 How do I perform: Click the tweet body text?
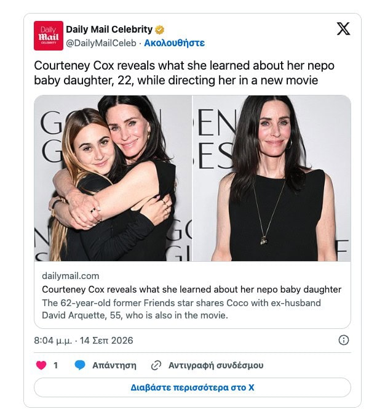coord(184,73)
